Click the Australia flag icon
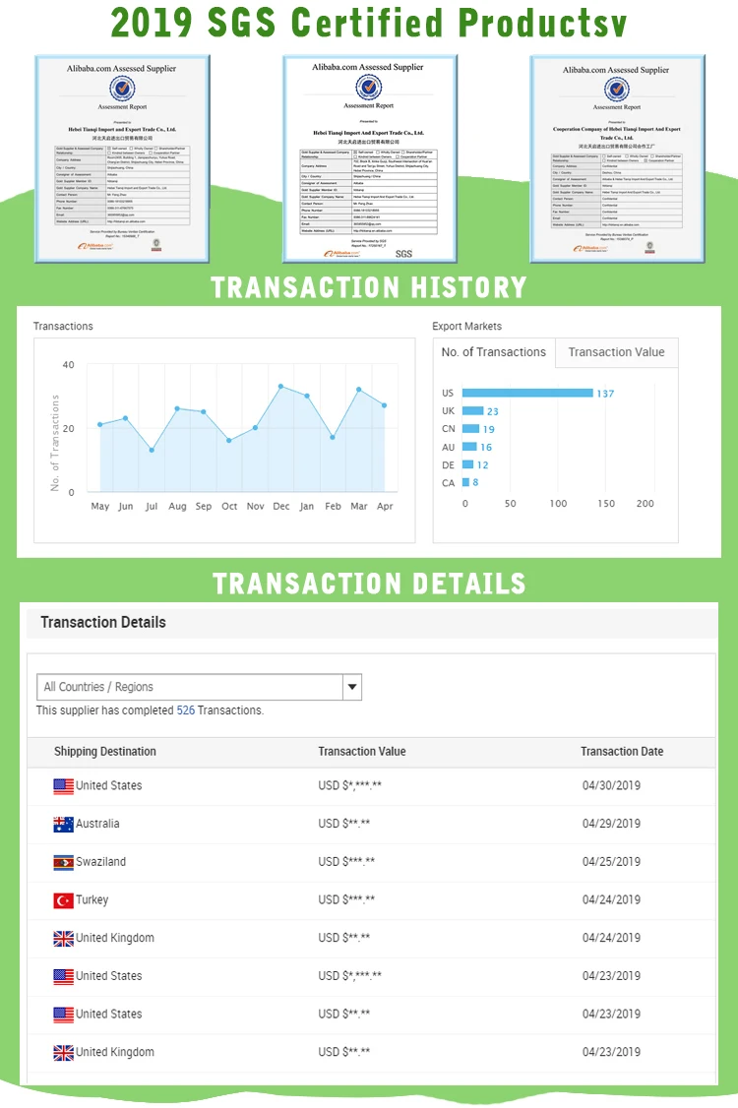 tap(64, 824)
